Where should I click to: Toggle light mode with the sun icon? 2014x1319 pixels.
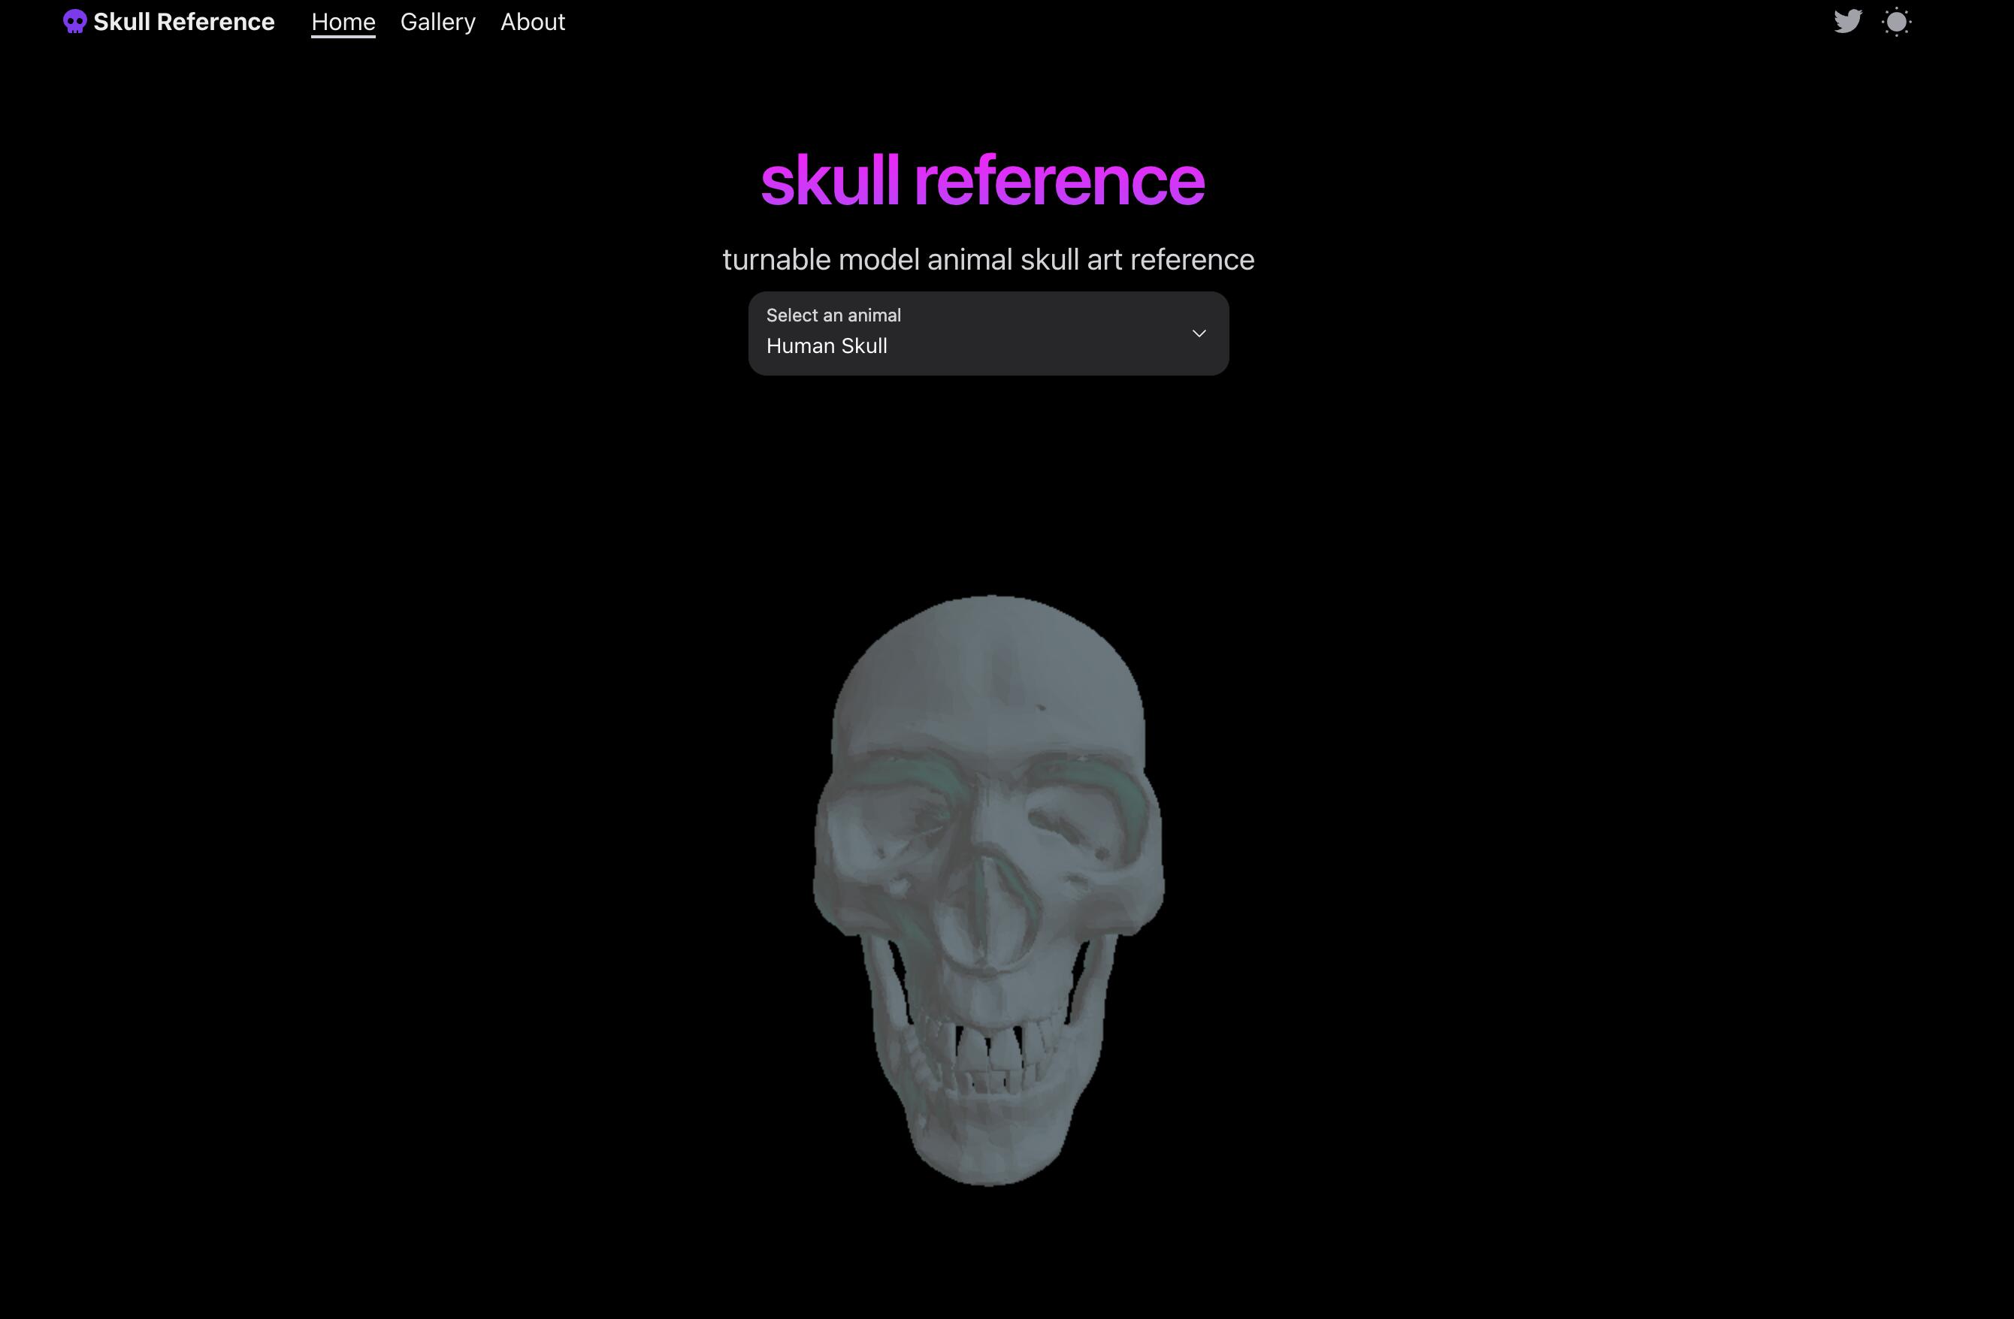1896,22
